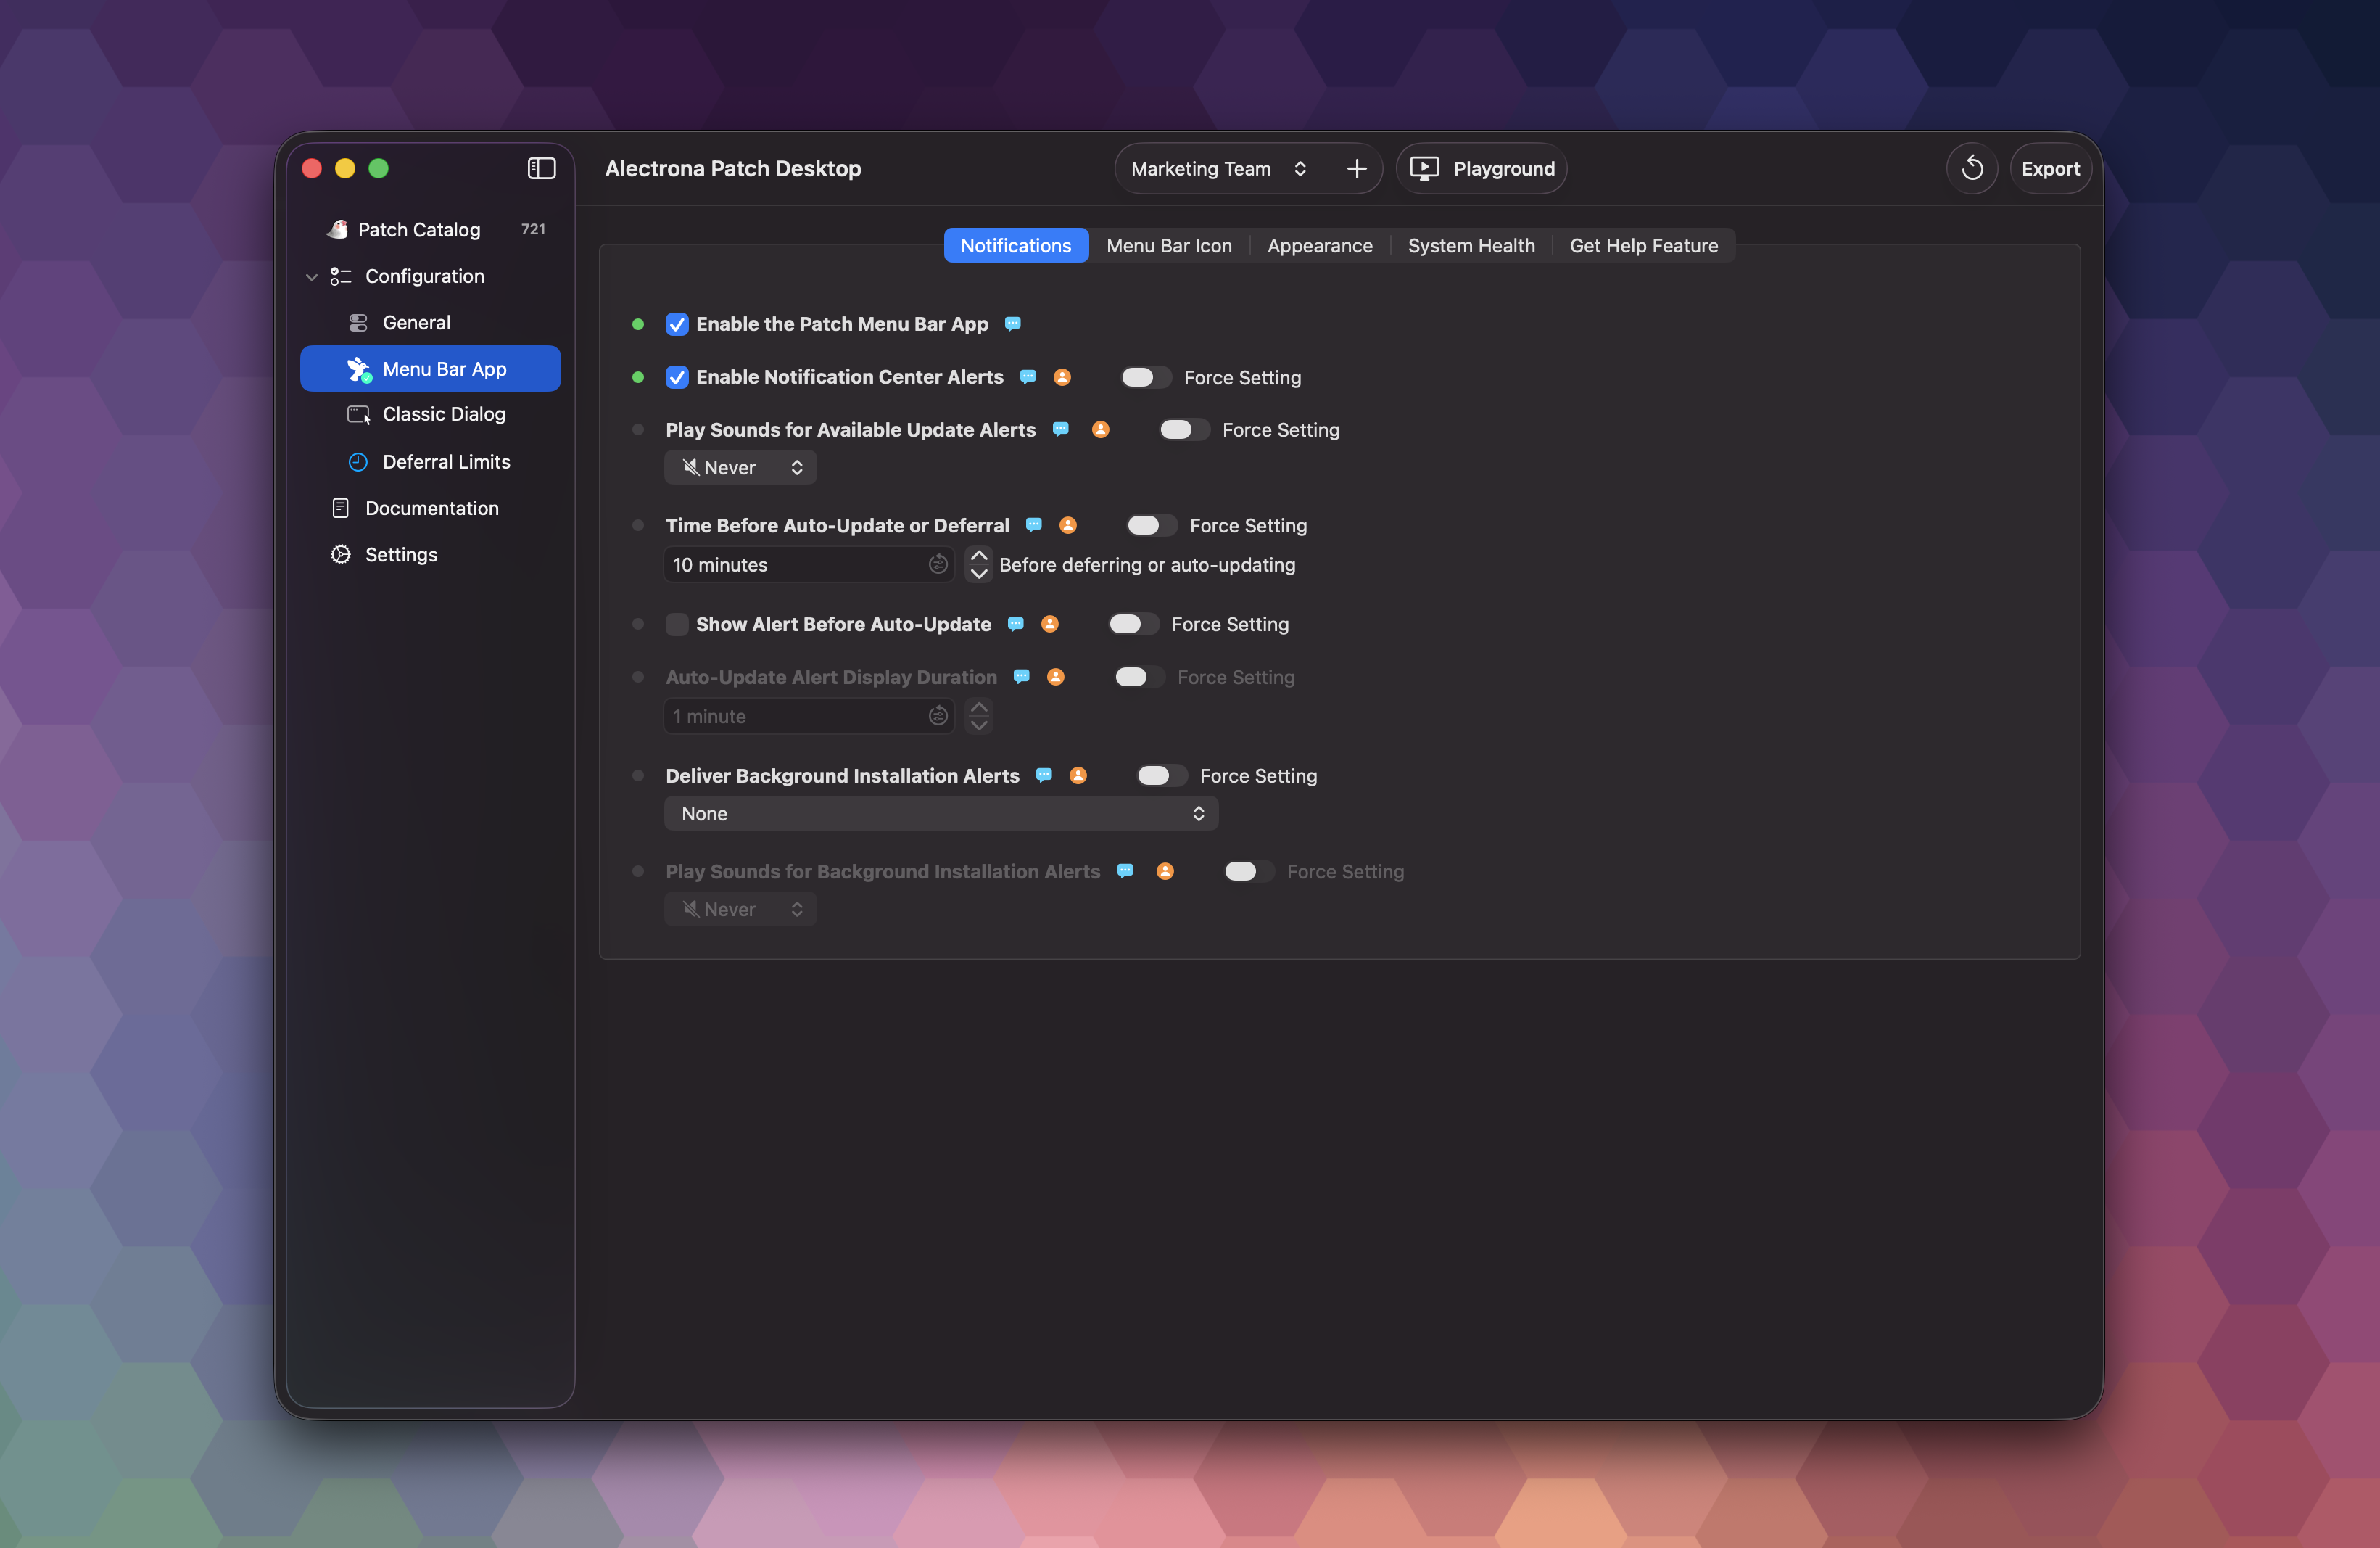Click the clock icon in the 10 minutes field
2380x1548 pixels.
(x=937, y=564)
